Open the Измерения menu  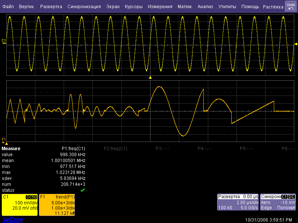pos(160,7)
